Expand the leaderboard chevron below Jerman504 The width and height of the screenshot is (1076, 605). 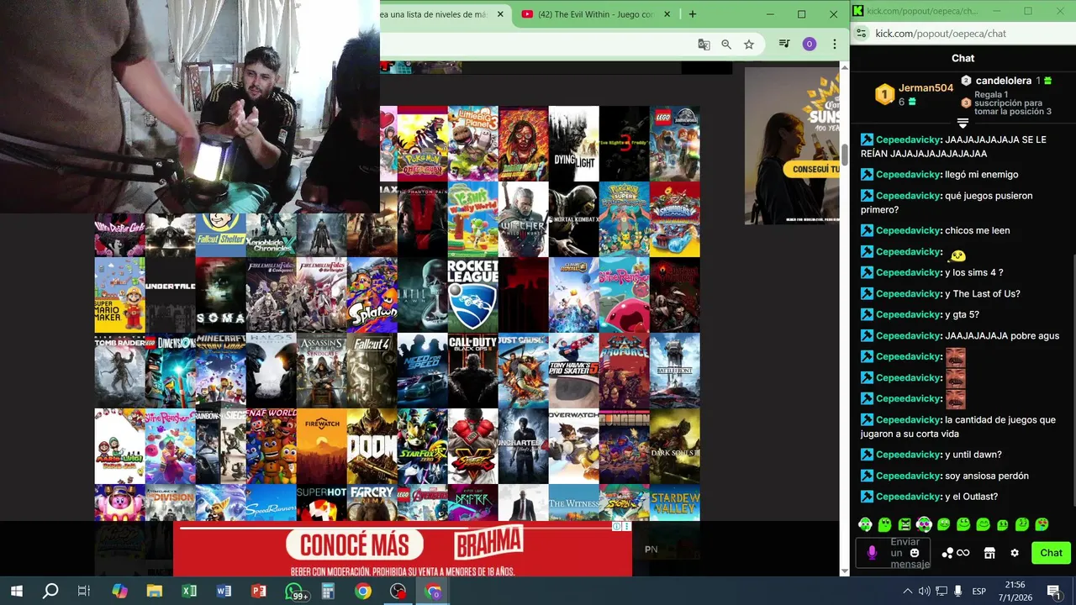pyautogui.click(x=963, y=123)
